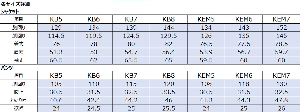
Task: Select the KEM7 column header in jacket table
Action: tap(281, 19)
